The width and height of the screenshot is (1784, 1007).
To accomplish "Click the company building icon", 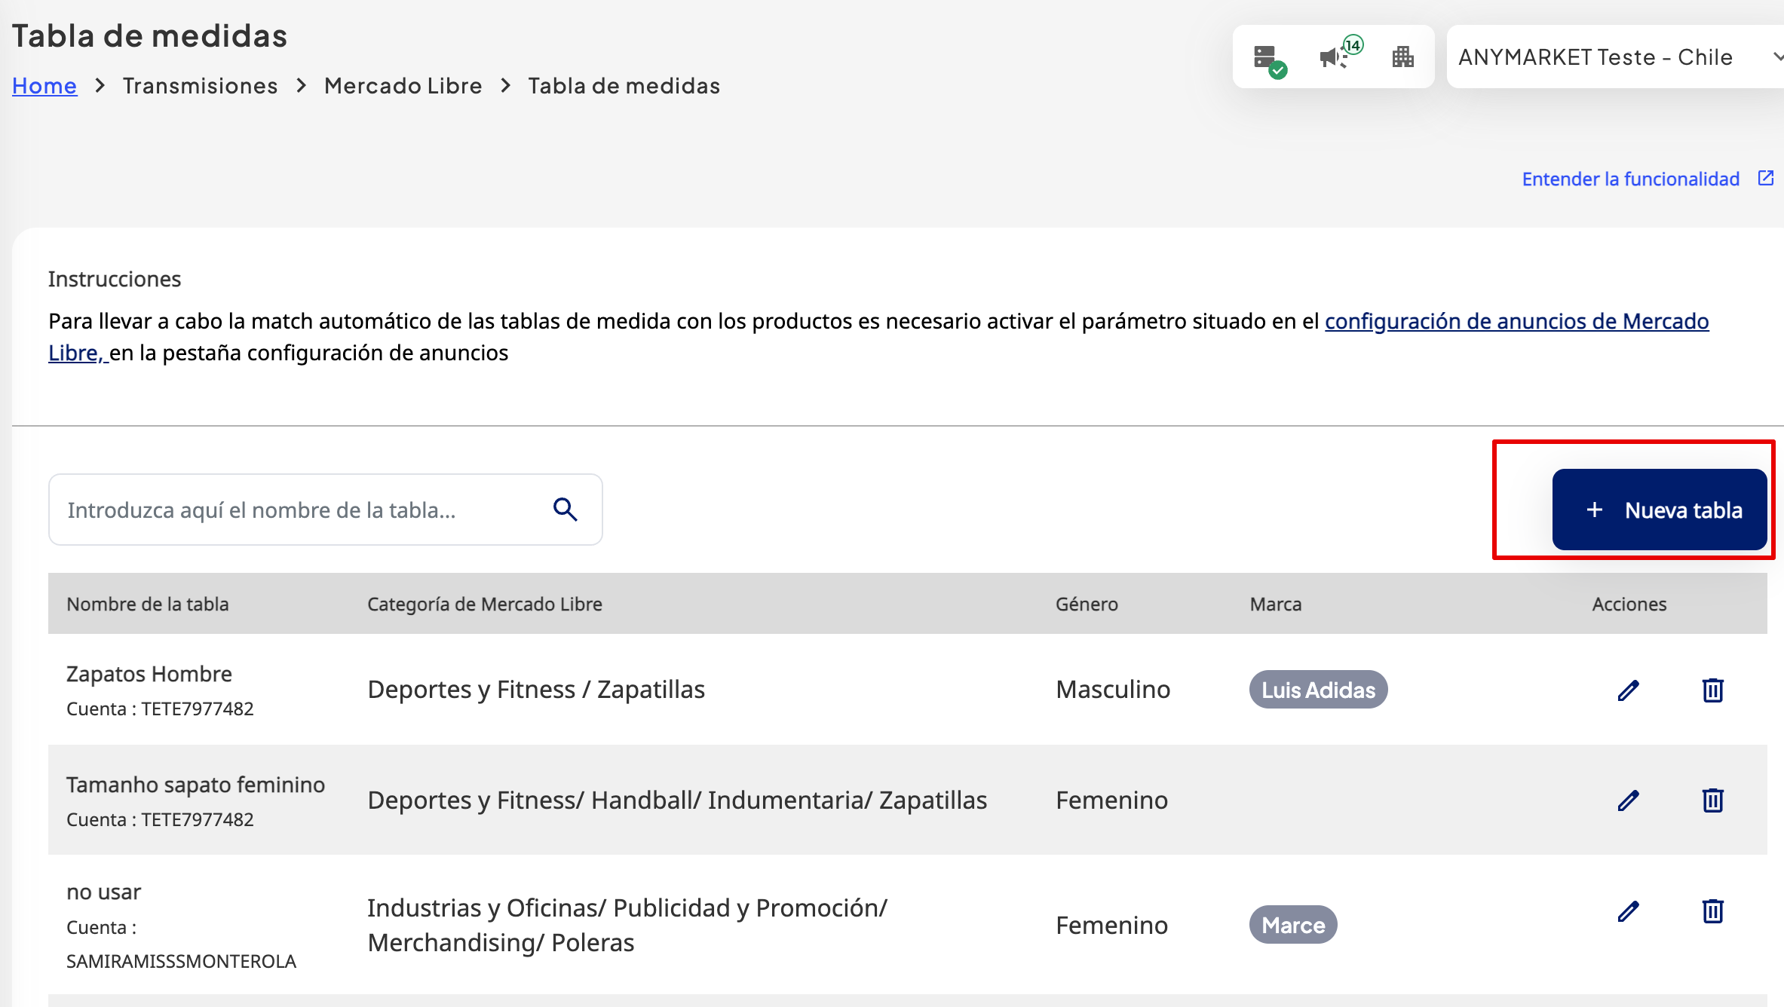I will 1402,57.
